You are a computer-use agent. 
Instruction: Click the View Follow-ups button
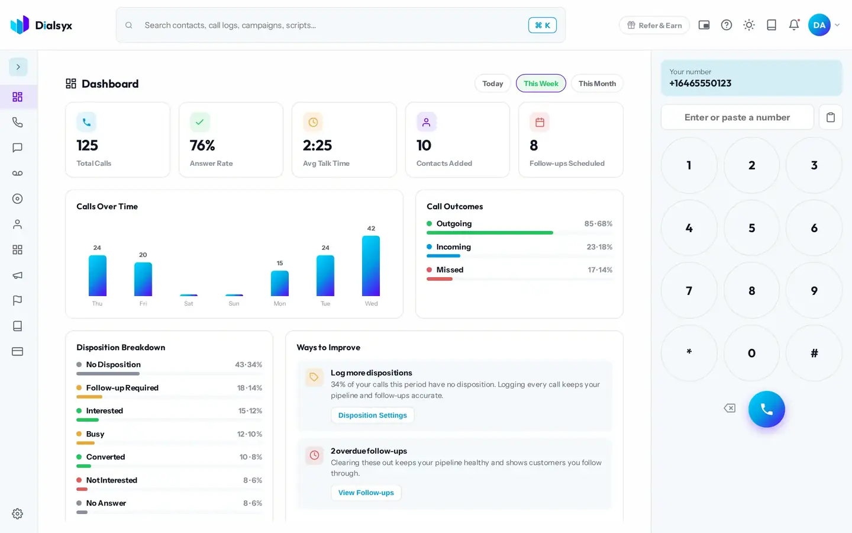[366, 493]
